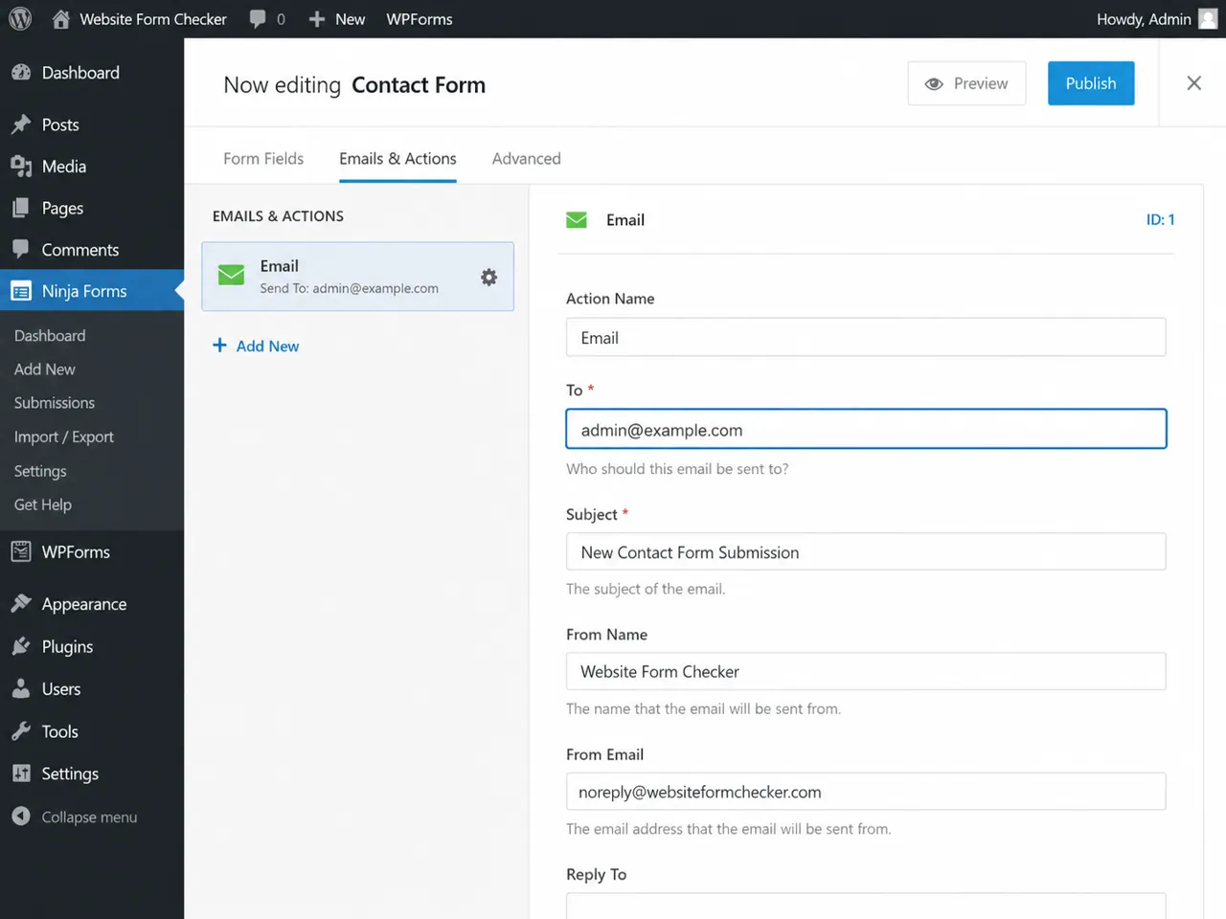Image resolution: width=1226 pixels, height=919 pixels.
Task: Select the Emails & Actions tab
Action: tap(397, 159)
